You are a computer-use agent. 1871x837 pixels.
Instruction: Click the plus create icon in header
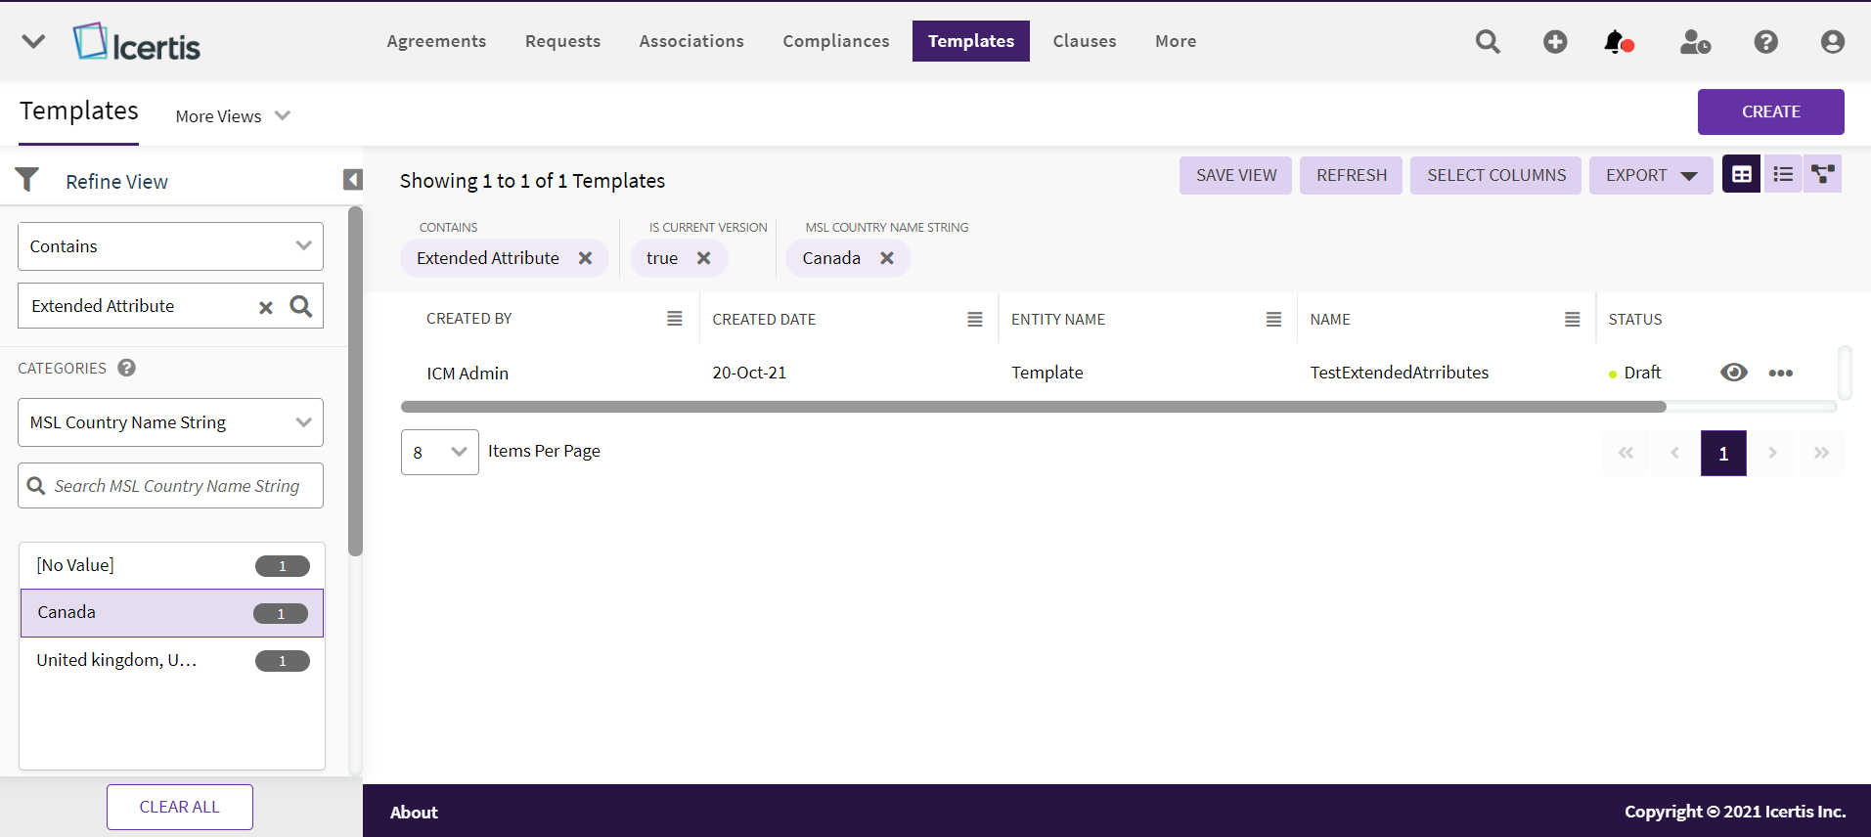pyautogui.click(x=1555, y=41)
